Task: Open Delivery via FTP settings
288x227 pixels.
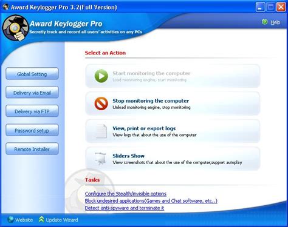Action: coord(32,111)
